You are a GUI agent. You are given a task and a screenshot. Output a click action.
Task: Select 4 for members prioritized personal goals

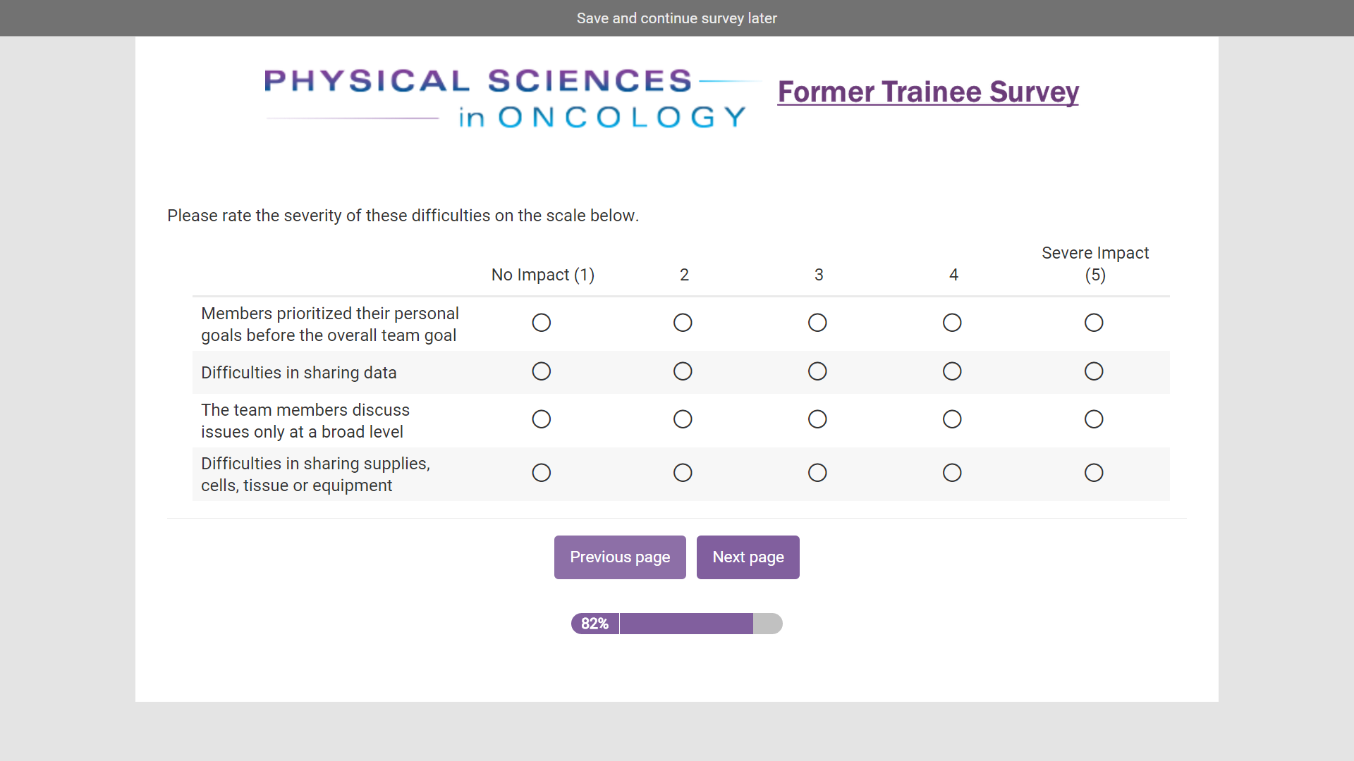coord(952,323)
